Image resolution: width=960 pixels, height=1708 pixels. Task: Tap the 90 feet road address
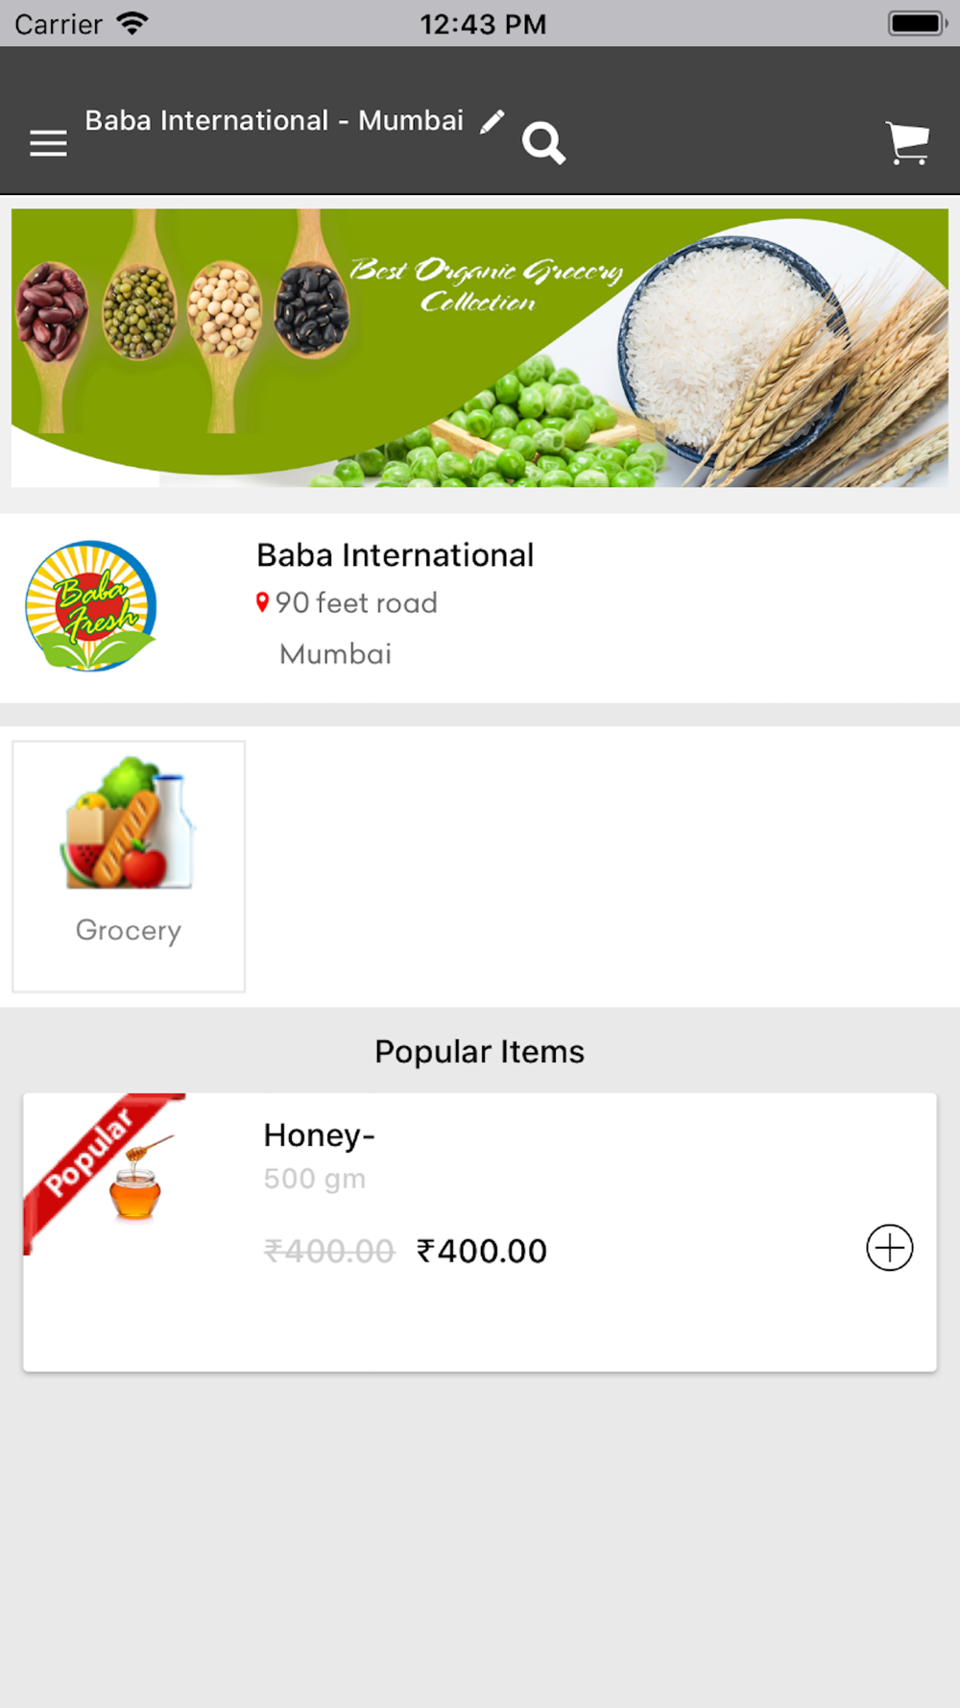[x=356, y=603]
